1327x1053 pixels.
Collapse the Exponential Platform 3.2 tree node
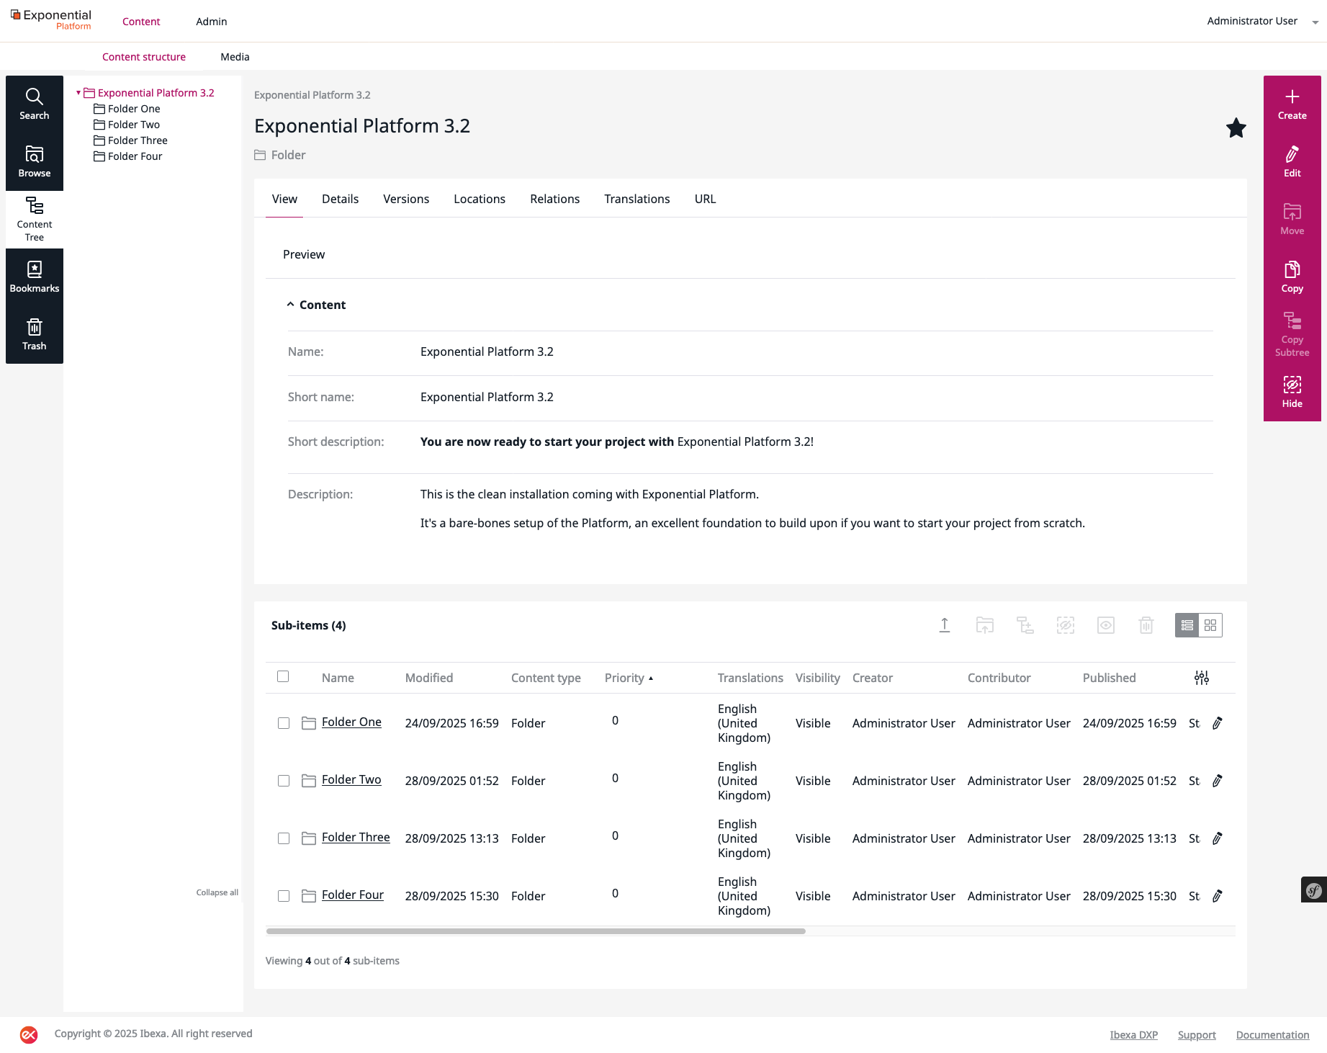point(79,93)
